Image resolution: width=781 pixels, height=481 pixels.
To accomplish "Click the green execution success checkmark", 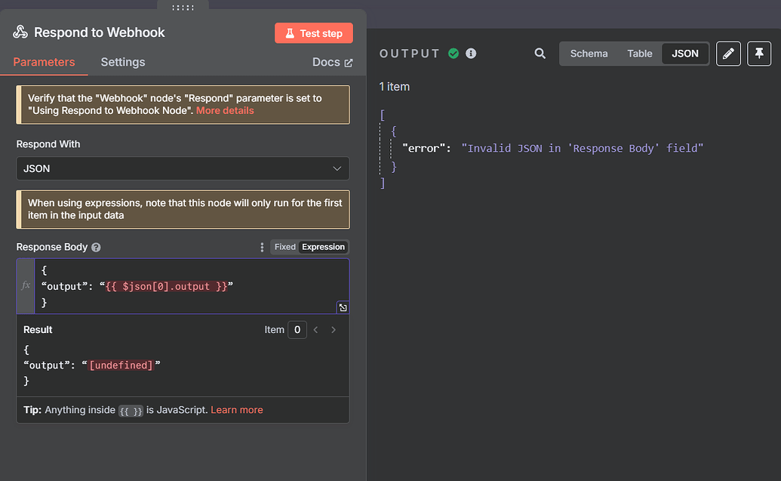I will point(454,54).
